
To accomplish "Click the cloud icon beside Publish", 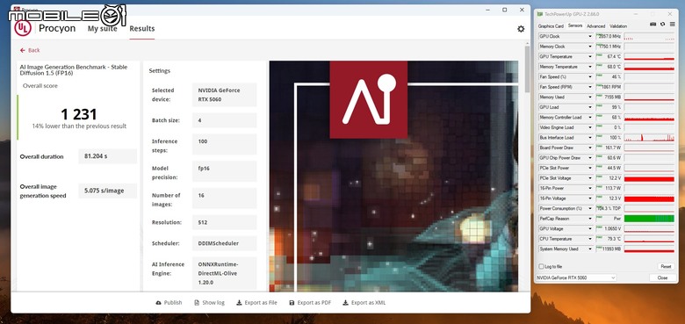I will coord(158,303).
